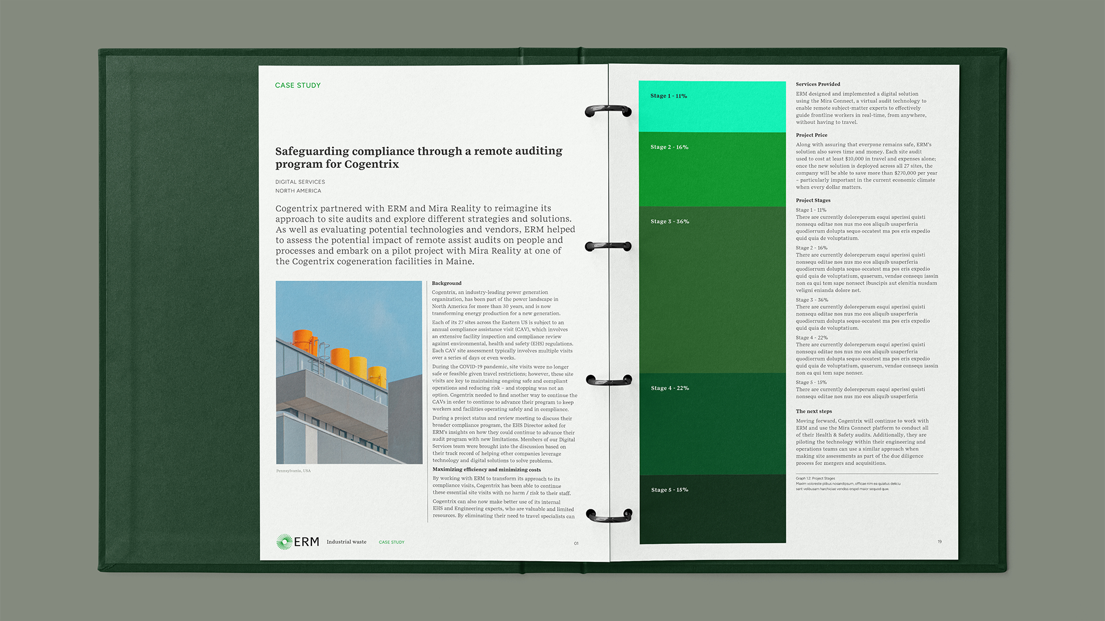Click the Project Price heading
Image resolution: width=1105 pixels, height=621 pixels.
click(x=811, y=135)
